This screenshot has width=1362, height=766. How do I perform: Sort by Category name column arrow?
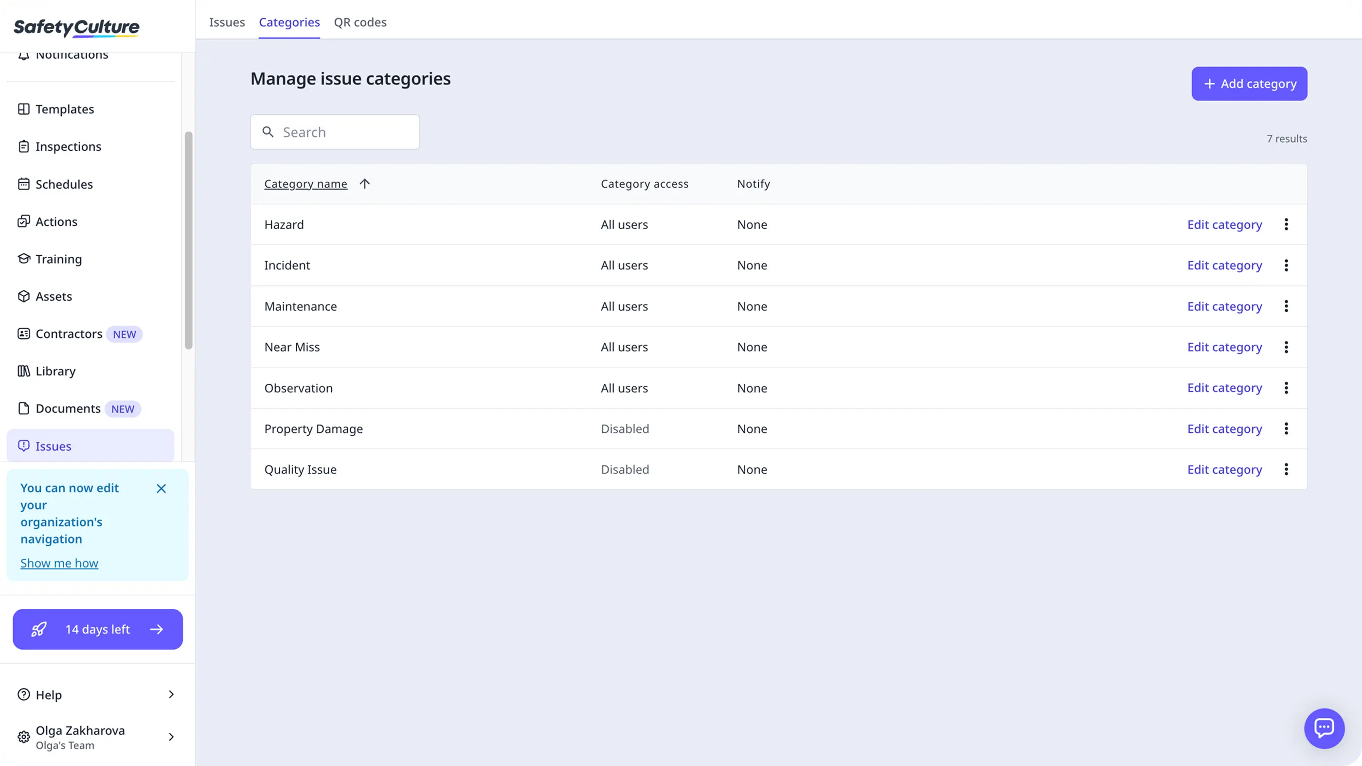(364, 183)
